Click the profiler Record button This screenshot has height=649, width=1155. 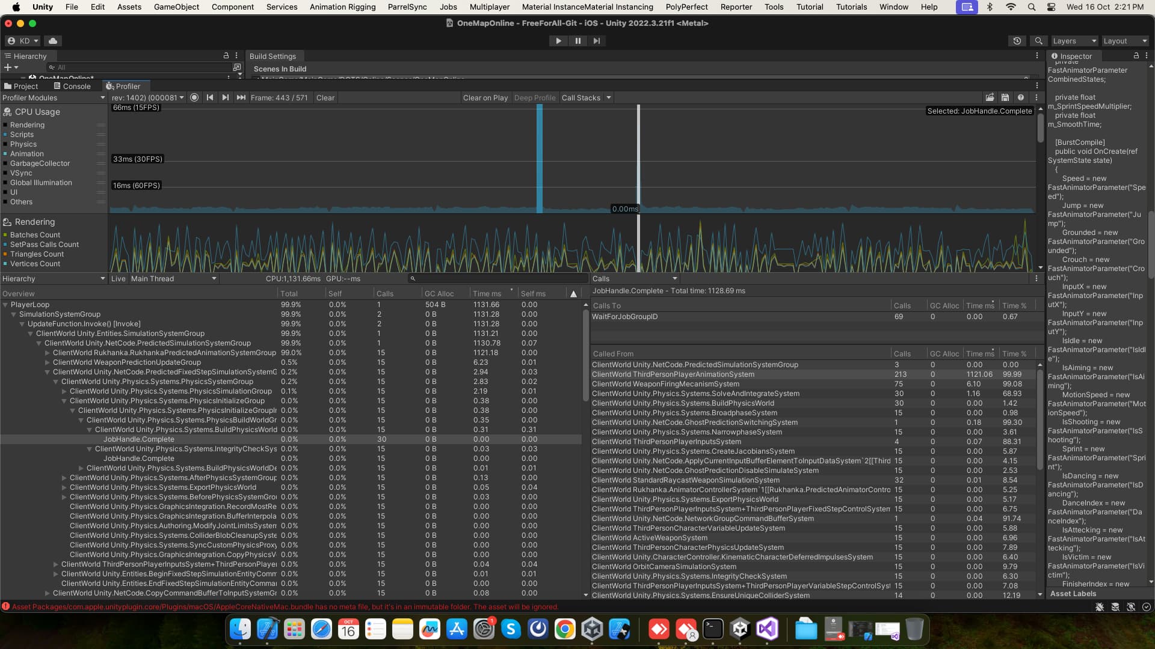pyautogui.click(x=194, y=98)
